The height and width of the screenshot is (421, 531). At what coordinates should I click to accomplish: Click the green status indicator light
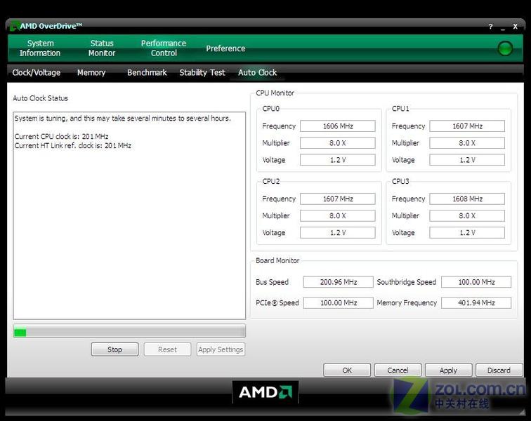click(x=505, y=48)
